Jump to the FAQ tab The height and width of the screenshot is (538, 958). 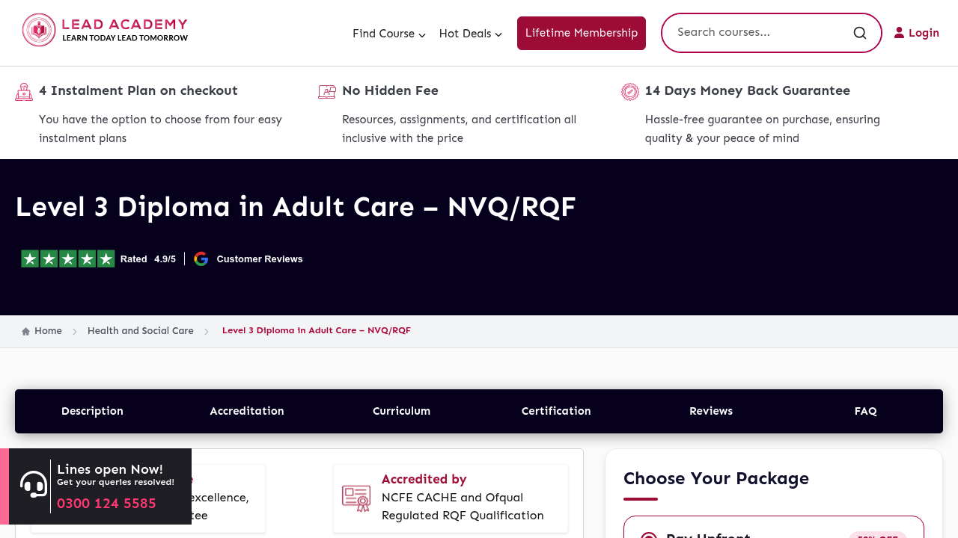pyautogui.click(x=865, y=411)
